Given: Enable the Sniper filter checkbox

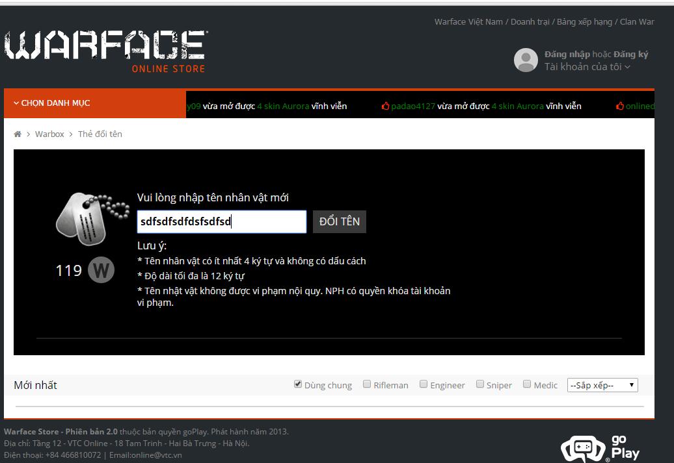Looking at the screenshot, I should (x=479, y=384).
